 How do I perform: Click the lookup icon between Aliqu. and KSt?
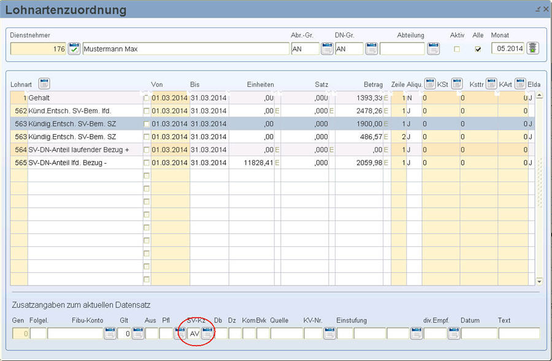tap(430, 84)
